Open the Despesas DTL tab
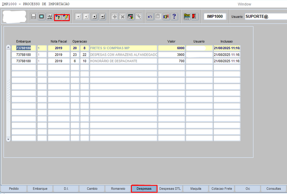The image size is (287, 194). click(x=170, y=189)
